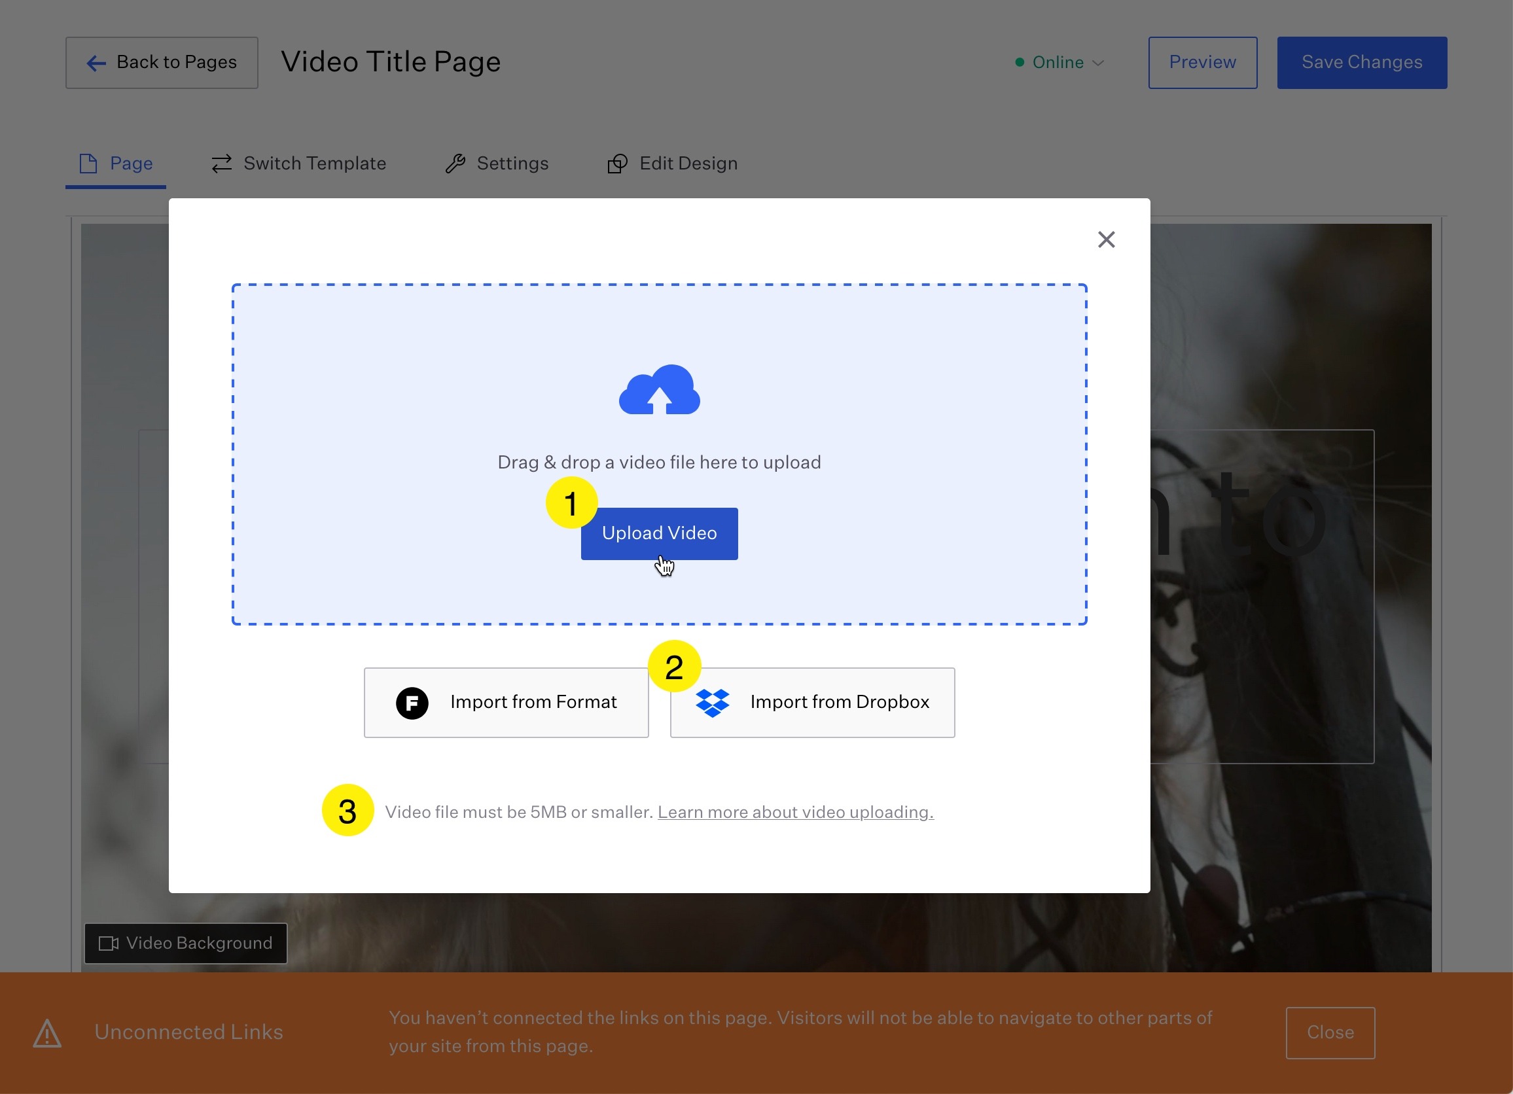Click Import from Format button

[x=506, y=703]
